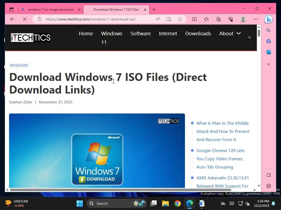Open 'AMD Adrenalin 23.30.13.01' article link
281x210 pixels.
tap(223, 182)
